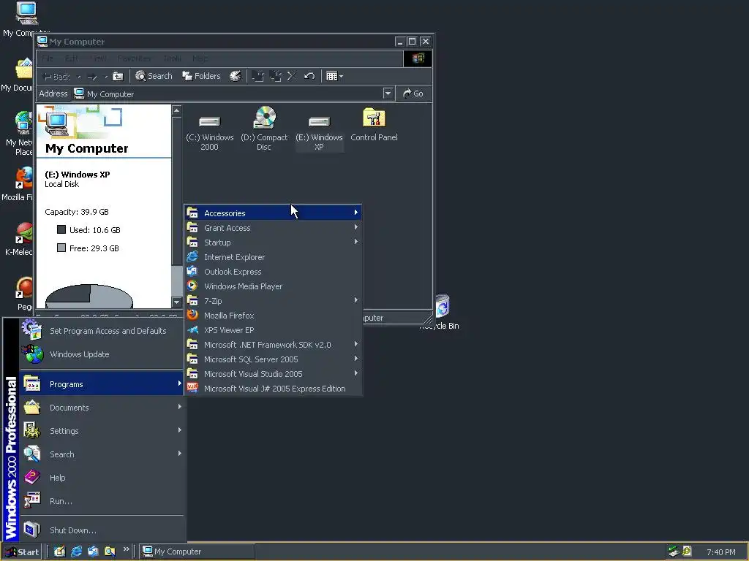Toggle the Folders pane button

click(201, 76)
